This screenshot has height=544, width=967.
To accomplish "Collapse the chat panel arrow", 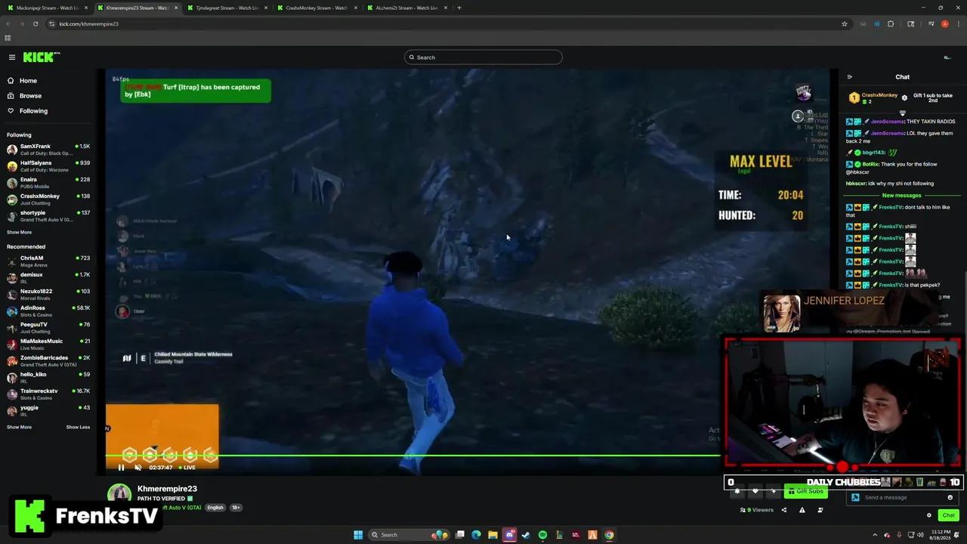I will coord(849,77).
